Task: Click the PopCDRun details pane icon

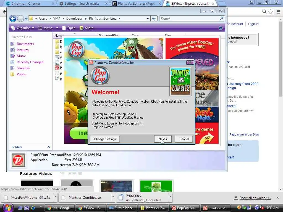Action: (18, 160)
